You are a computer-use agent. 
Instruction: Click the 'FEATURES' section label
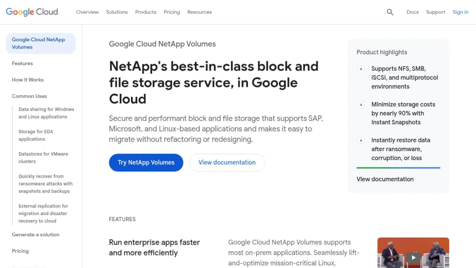click(x=123, y=219)
